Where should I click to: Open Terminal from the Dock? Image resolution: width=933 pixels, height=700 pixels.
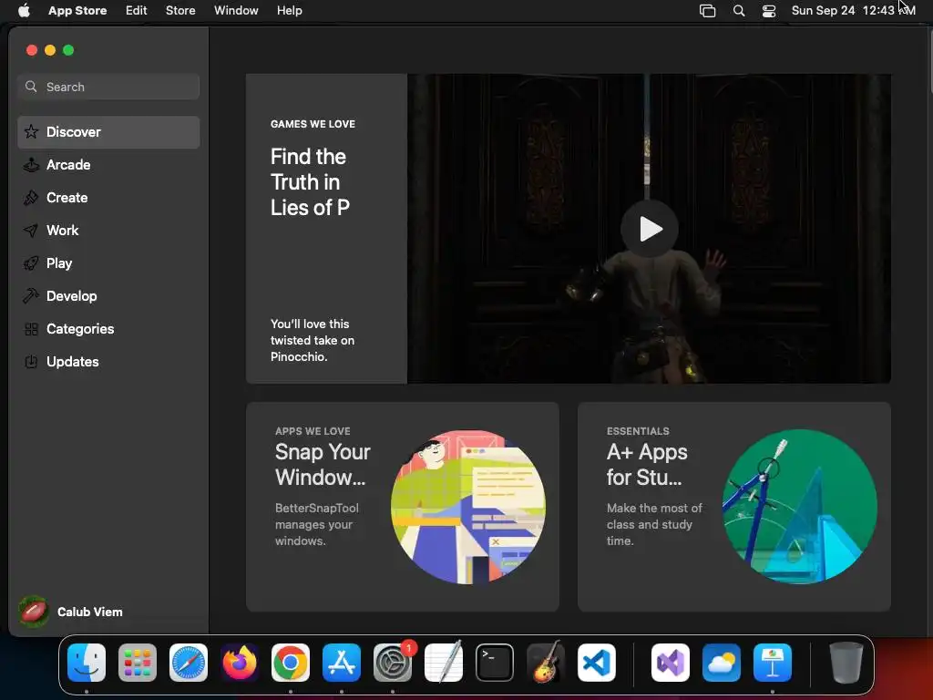click(x=495, y=663)
